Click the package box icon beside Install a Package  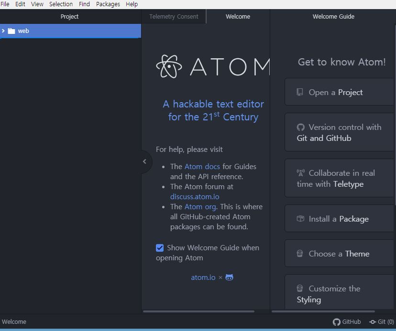pos(300,218)
